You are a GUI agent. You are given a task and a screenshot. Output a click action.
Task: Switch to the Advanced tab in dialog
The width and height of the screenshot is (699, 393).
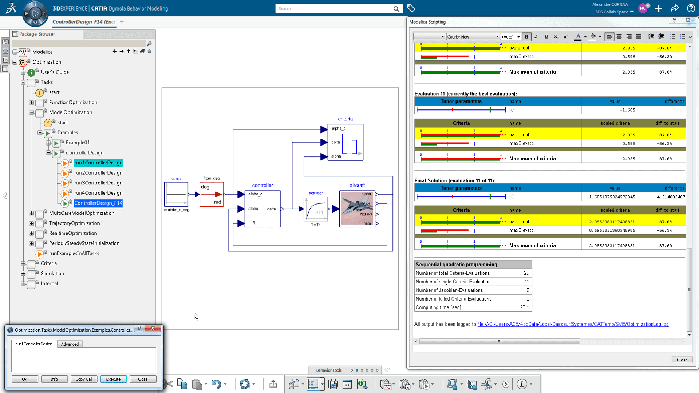[69, 344]
